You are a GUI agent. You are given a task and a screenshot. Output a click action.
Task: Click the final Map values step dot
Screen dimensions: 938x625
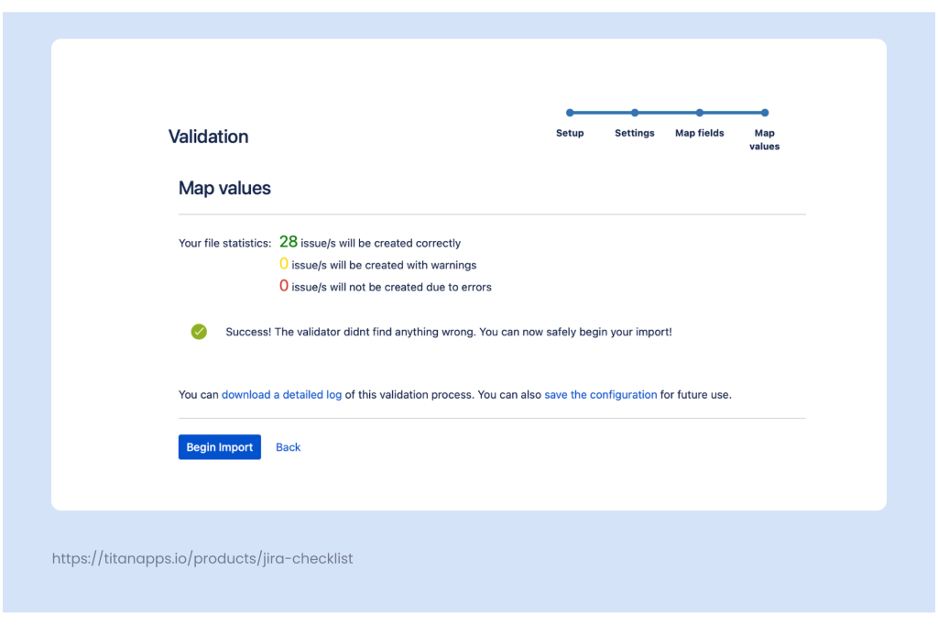[765, 113]
